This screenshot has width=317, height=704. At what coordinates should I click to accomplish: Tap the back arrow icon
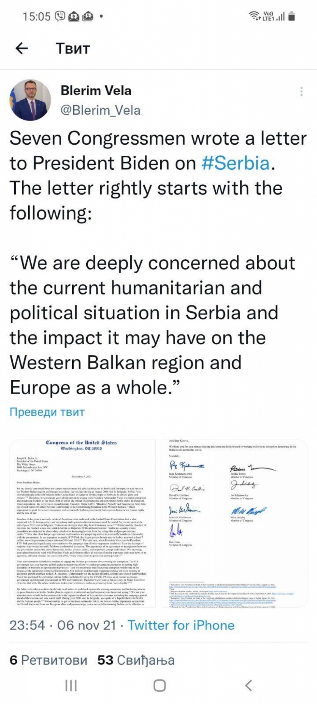(x=22, y=48)
